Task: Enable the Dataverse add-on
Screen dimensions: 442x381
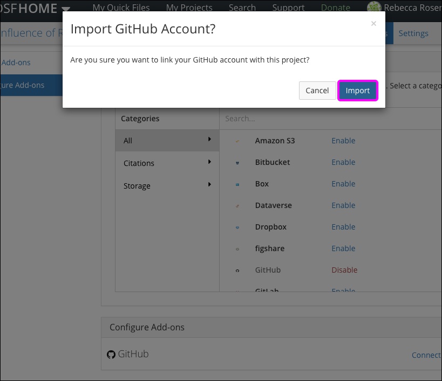Action: [343, 205]
